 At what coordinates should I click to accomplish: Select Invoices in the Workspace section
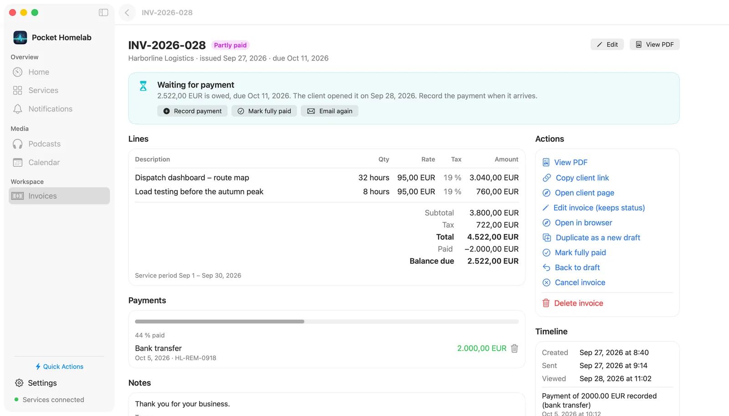coord(59,196)
